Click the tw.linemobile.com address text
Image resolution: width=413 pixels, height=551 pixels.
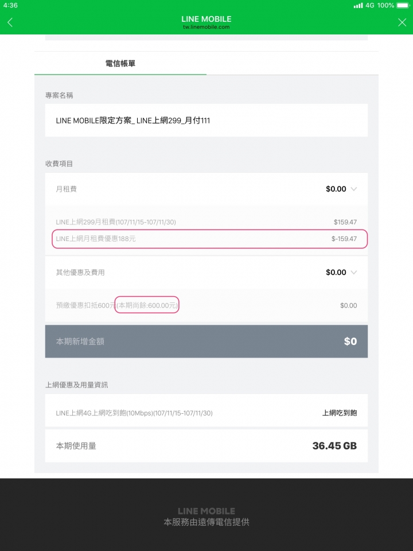pos(206,27)
